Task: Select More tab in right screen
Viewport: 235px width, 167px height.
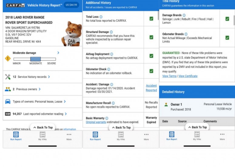Action: point(222,137)
